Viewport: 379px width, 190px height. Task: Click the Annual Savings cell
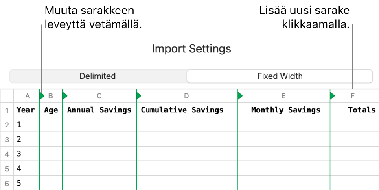[x=99, y=110]
